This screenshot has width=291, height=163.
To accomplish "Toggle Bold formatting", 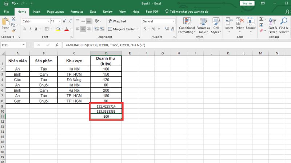I will [24, 29].
